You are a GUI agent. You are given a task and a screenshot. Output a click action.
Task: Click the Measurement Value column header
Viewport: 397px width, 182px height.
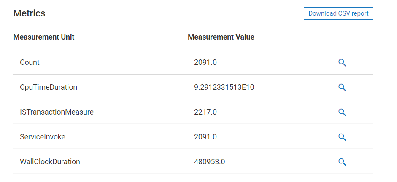tap(221, 37)
